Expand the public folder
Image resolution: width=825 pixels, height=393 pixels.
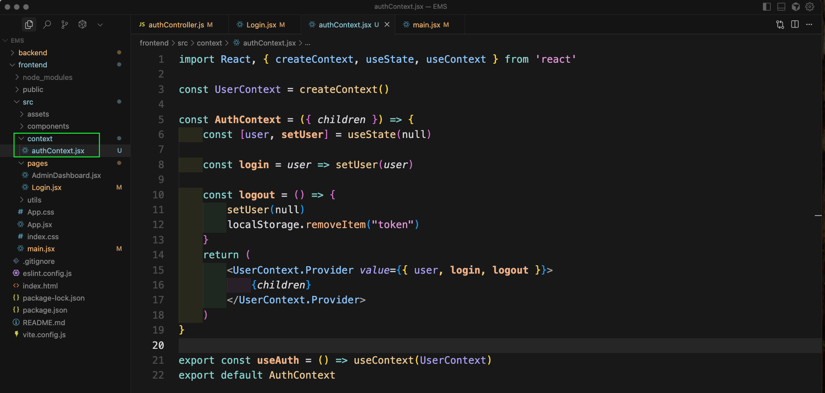pos(17,89)
